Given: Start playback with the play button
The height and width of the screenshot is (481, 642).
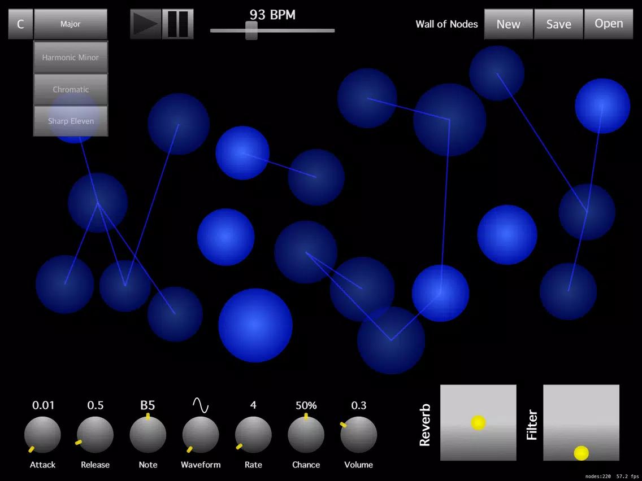Looking at the screenshot, I should [x=146, y=24].
